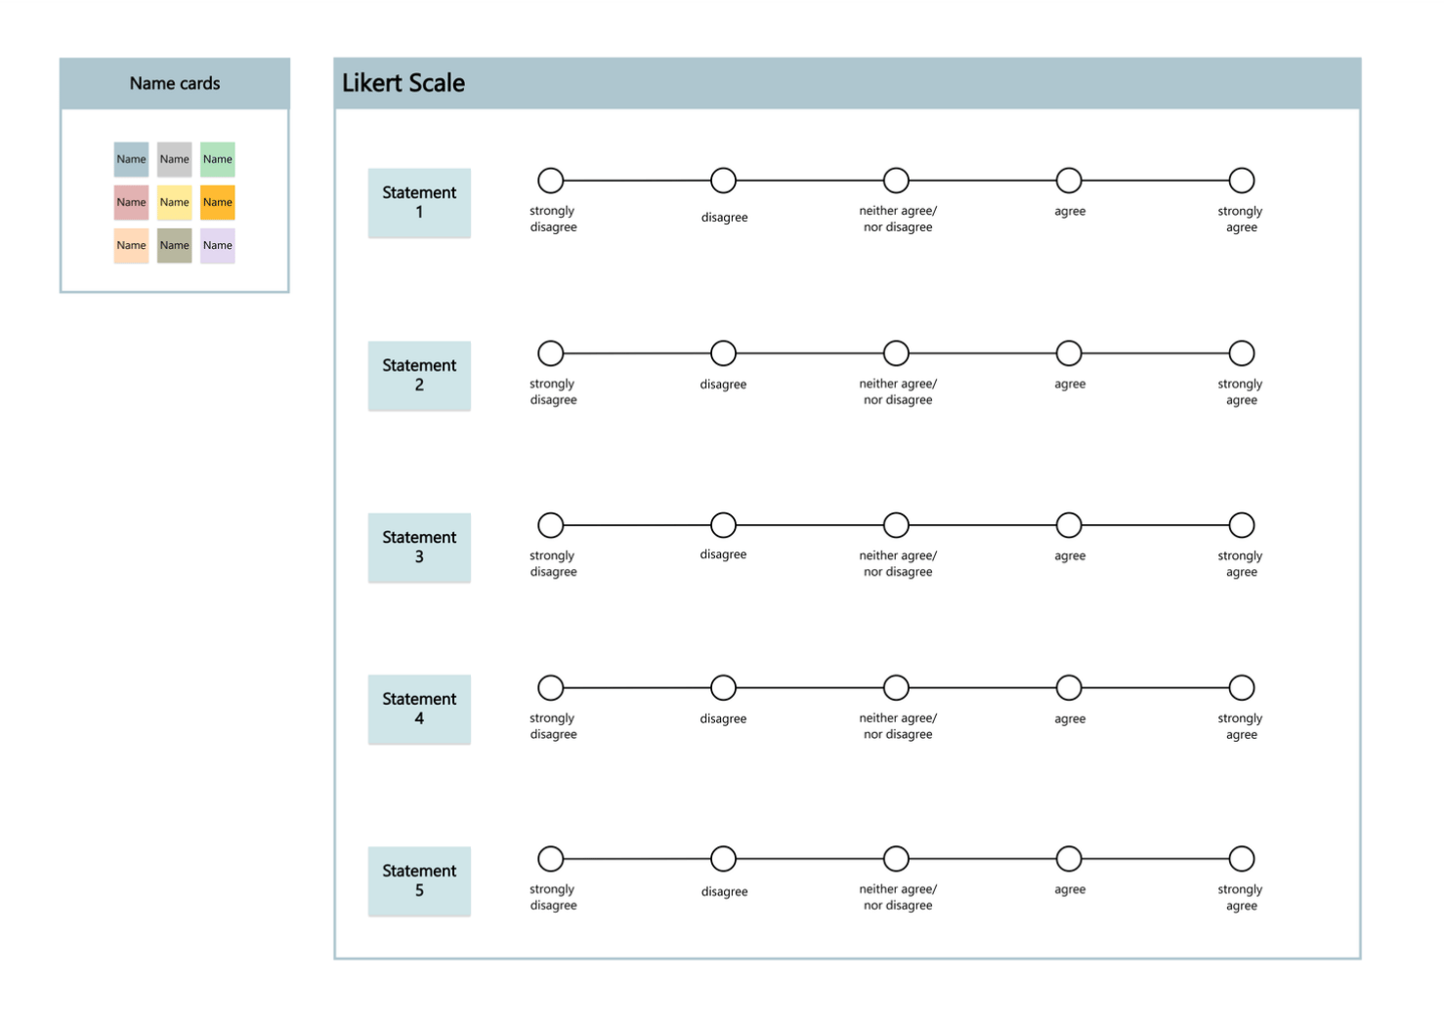Select disagree circle for Statement 5

coord(723,859)
